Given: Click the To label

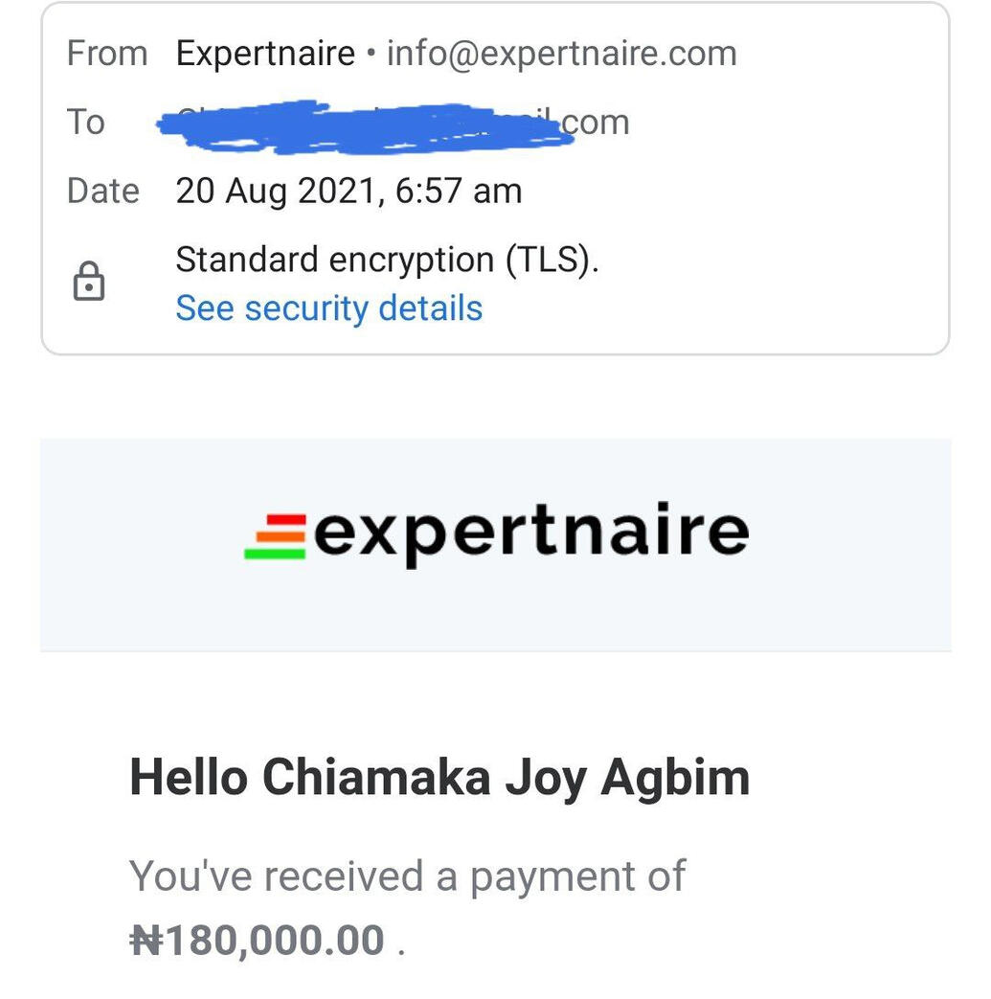Looking at the screenshot, I should [x=85, y=123].
